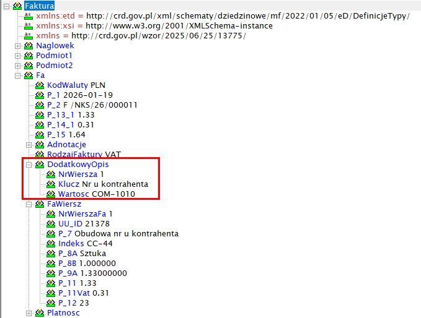Collapse the FaWiersz node
The width and height of the screenshot is (421, 318).
coord(29,204)
